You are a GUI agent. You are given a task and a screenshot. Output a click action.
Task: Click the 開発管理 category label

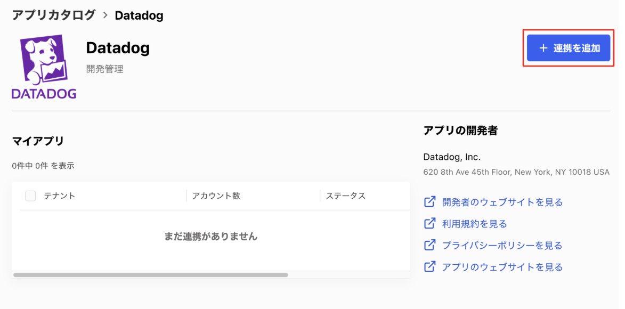105,69
